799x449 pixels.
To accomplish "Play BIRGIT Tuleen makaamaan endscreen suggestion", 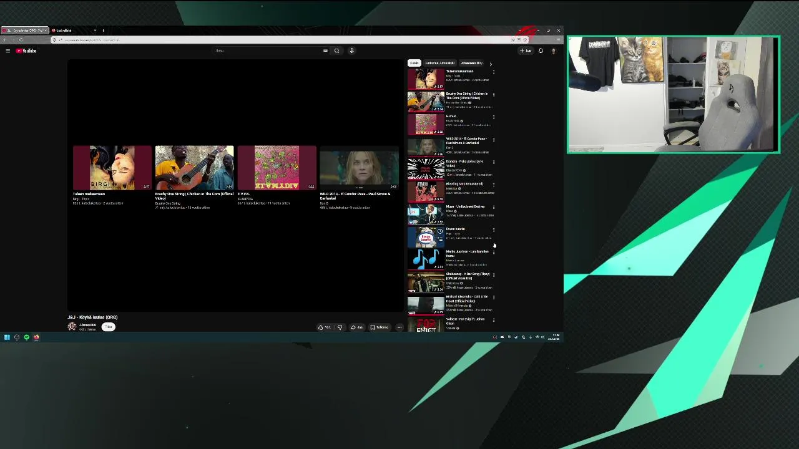I will 112,168.
